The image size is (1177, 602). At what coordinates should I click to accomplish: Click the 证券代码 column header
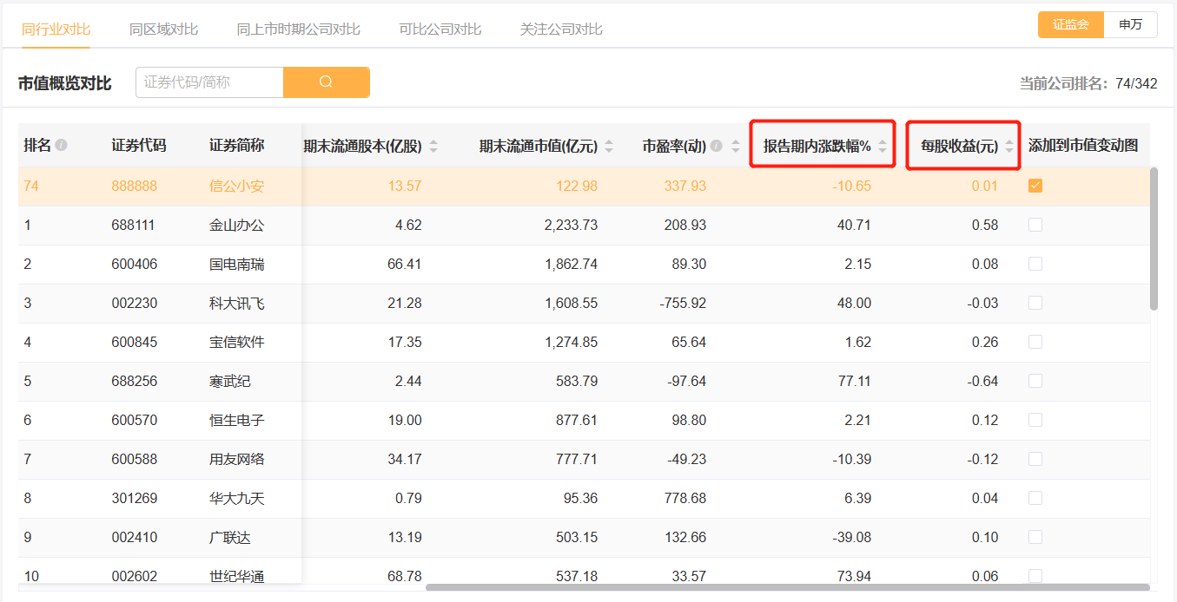point(139,145)
